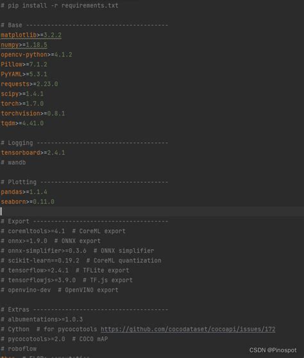Click the matplotlib>=3.2.2 requirement line
The image size is (304, 358).
tap(31, 35)
